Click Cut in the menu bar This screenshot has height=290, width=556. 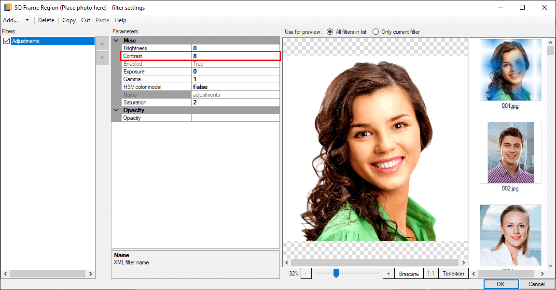coord(85,20)
